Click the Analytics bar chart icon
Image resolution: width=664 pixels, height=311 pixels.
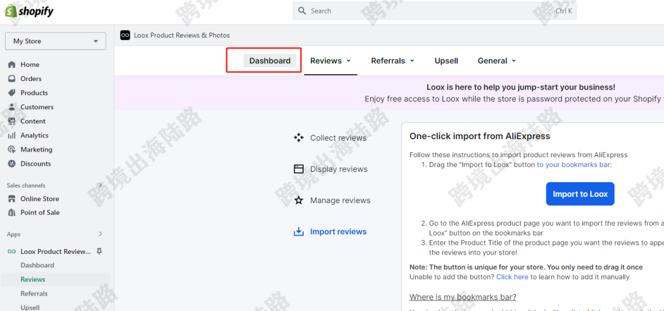12,135
